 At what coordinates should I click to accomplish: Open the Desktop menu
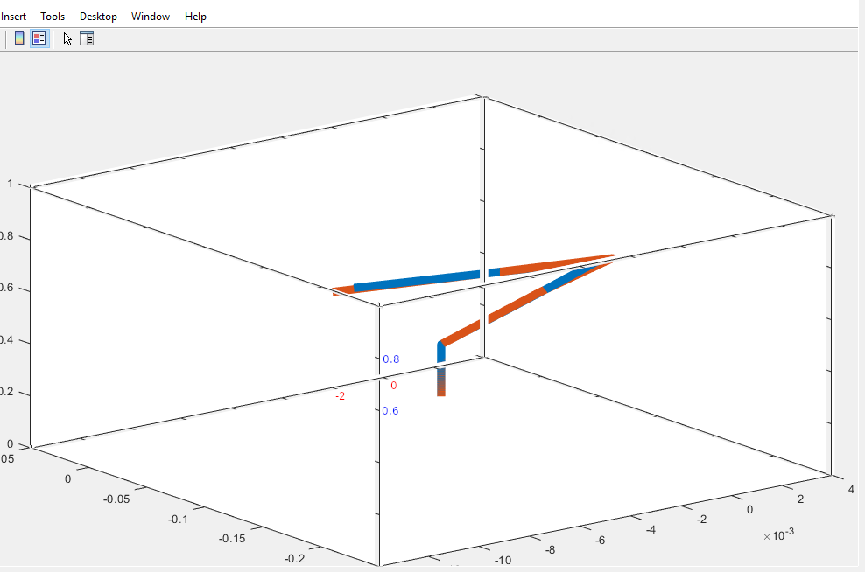point(98,17)
